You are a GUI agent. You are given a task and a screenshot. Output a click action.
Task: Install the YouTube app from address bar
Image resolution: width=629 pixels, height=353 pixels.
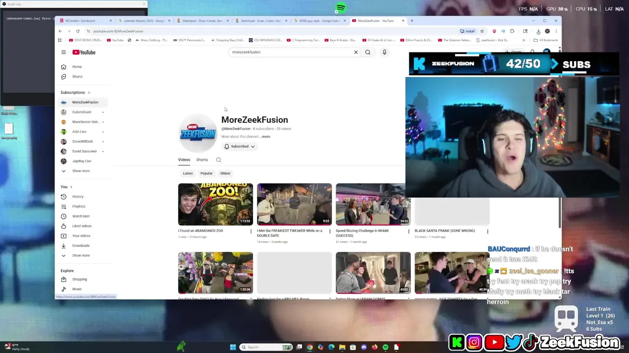tap(467, 31)
